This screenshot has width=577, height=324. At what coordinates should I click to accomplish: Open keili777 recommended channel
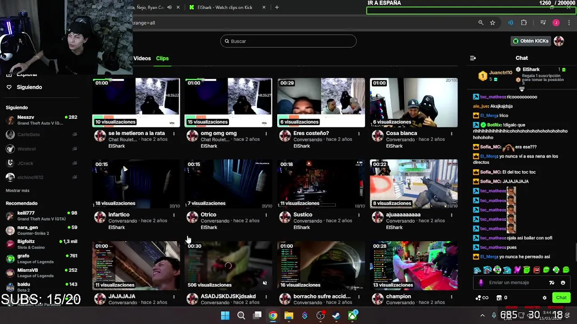tap(41, 216)
